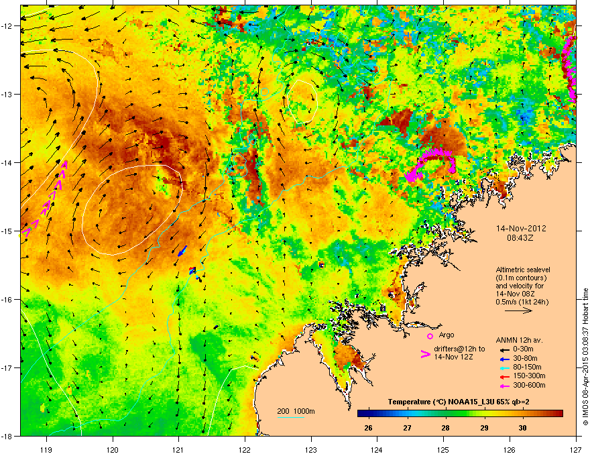This screenshot has width=590, height=456.
Task: Click the 0-30m depth label
Action: tap(524, 349)
